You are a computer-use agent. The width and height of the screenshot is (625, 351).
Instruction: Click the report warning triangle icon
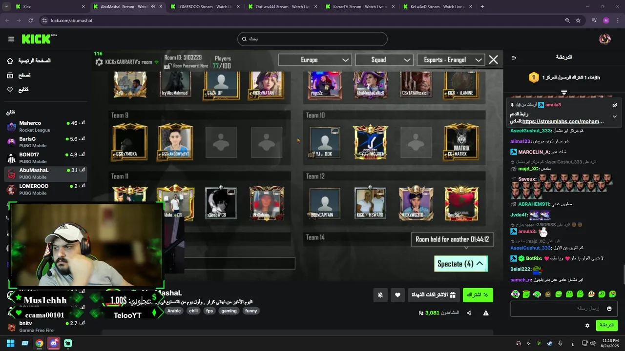[486, 313]
